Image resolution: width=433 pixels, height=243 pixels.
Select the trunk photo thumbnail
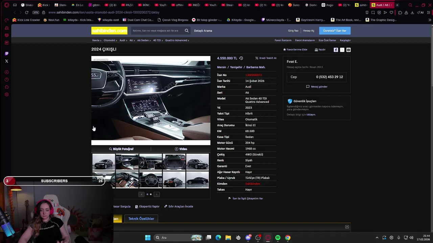click(174, 162)
